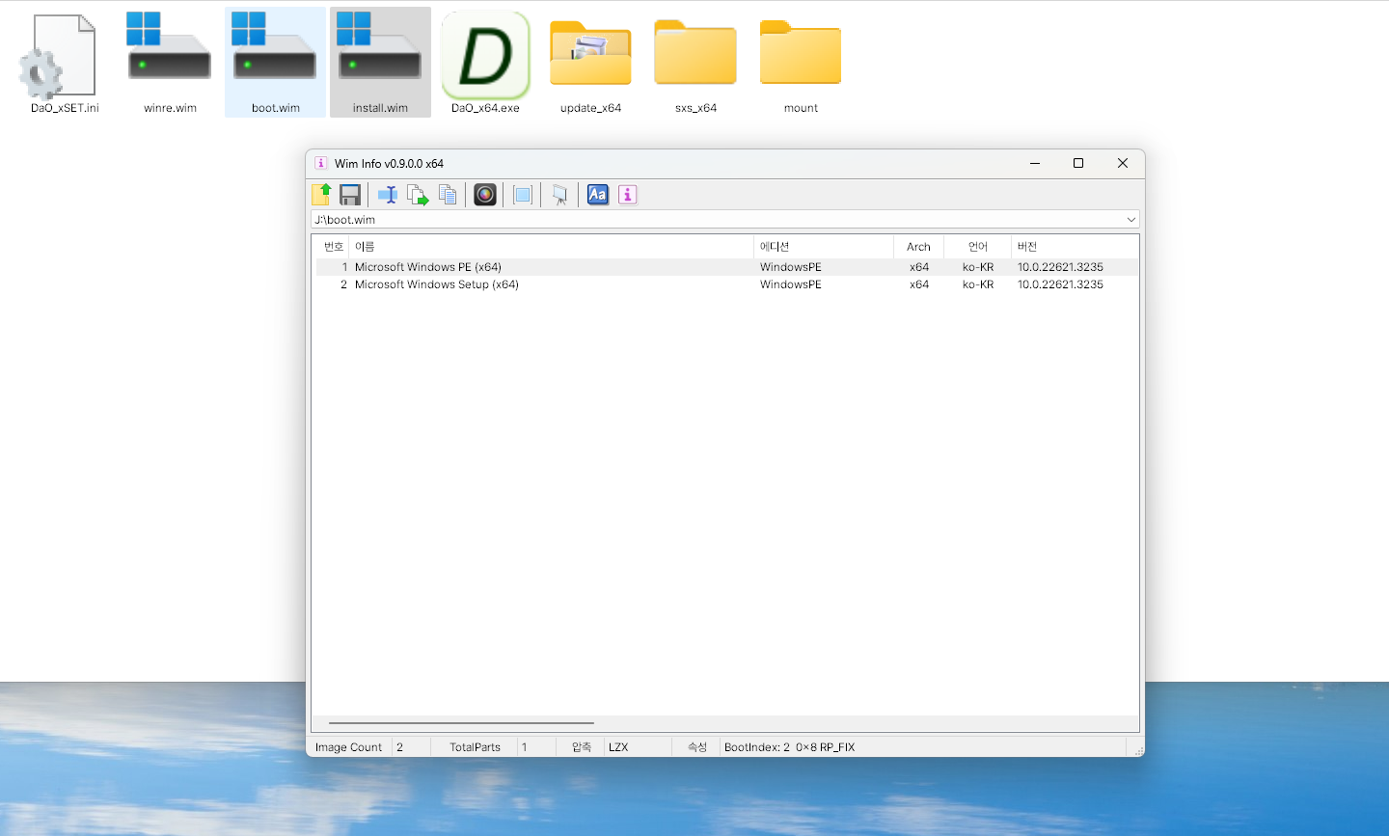The image size is (1389, 836).
Task: Close the Wim Info window
Action: (1123, 164)
